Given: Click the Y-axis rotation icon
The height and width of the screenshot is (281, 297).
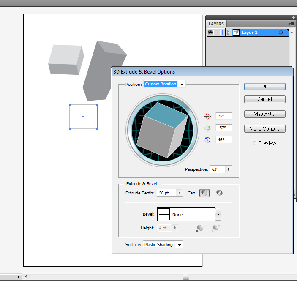Looking at the screenshot, I should 207,128.
